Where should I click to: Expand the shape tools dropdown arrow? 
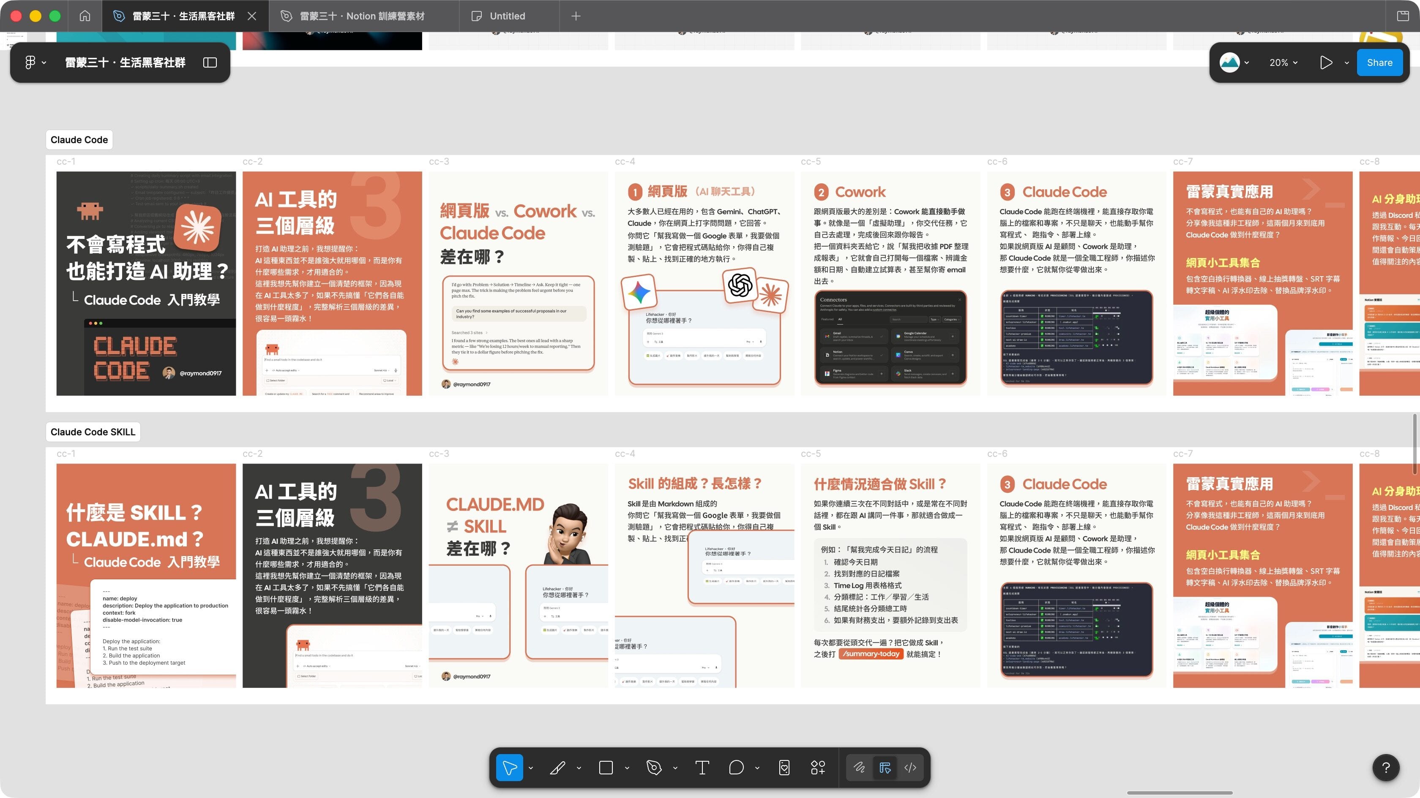click(627, 768)
